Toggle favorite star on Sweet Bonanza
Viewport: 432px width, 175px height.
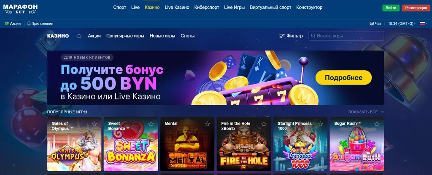tap(151, 124)
